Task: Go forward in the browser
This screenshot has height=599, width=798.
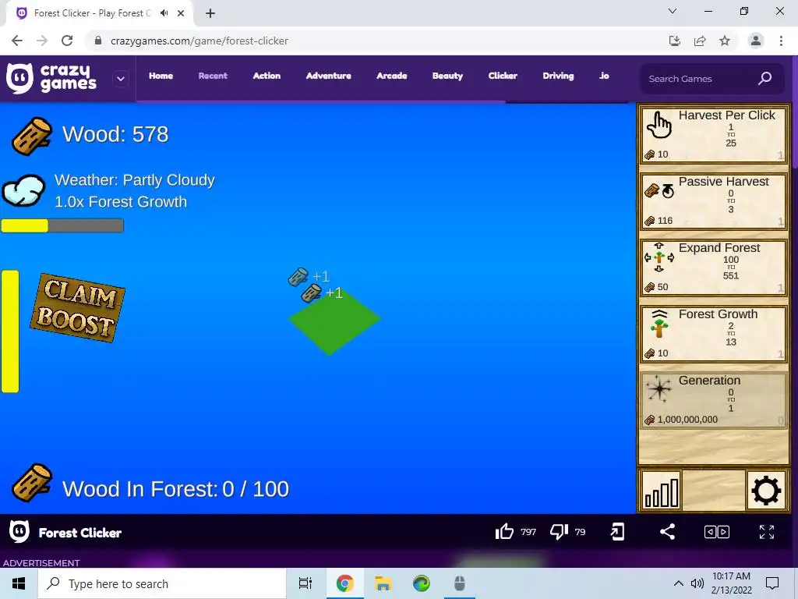Action: (x=42, y=41)
